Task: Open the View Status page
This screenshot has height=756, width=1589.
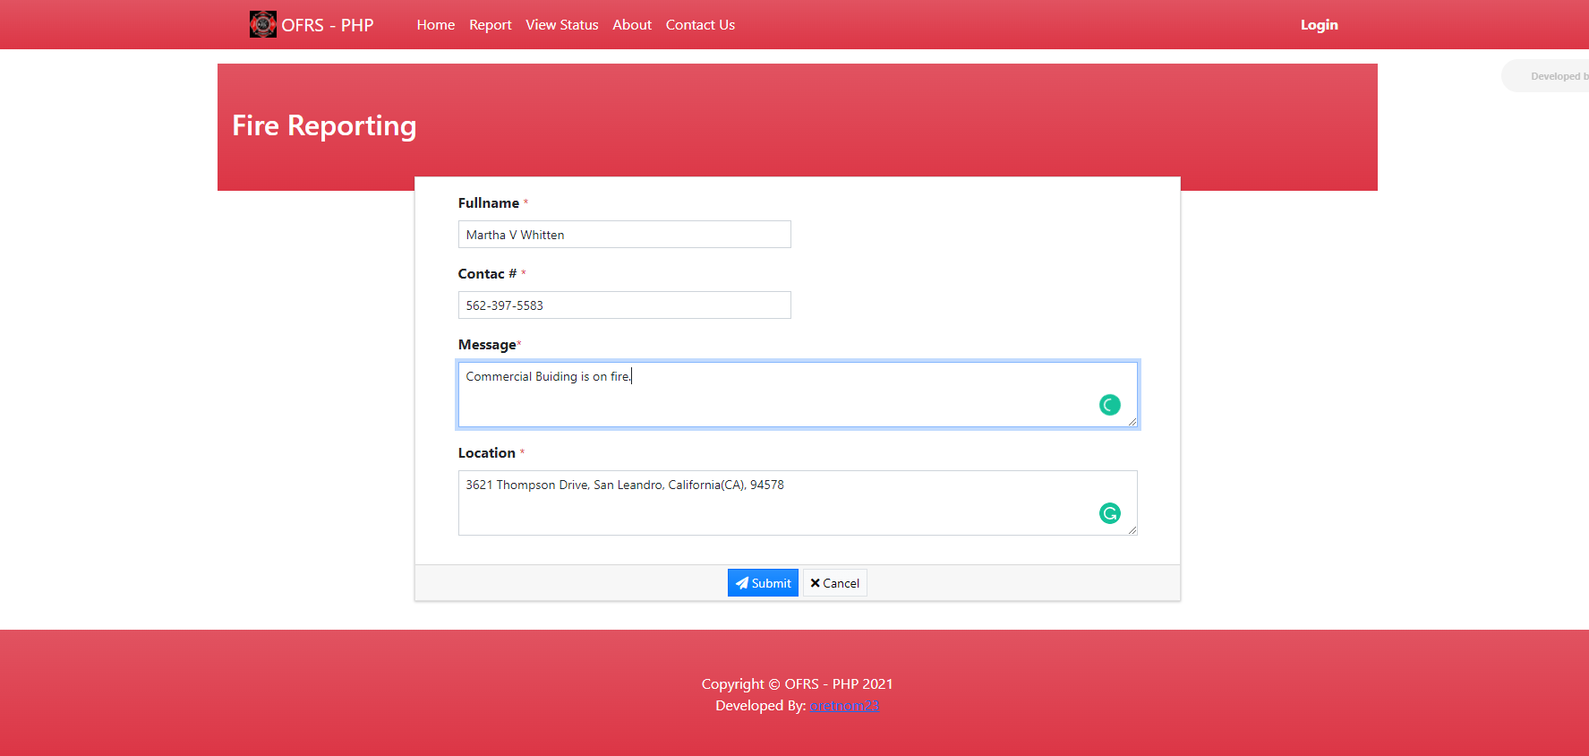Action: point(561,25)
